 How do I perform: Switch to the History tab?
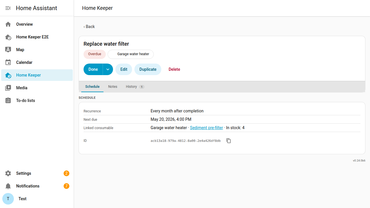tap(135, 87)
